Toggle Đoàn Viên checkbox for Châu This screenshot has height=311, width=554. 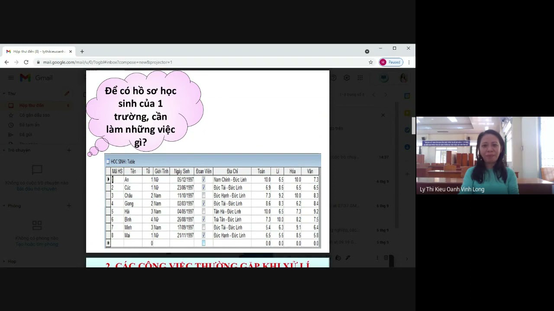pyautogui.click(x=203, y=195)
